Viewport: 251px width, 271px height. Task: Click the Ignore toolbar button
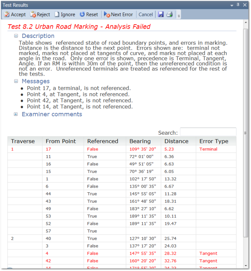[65, 14]
